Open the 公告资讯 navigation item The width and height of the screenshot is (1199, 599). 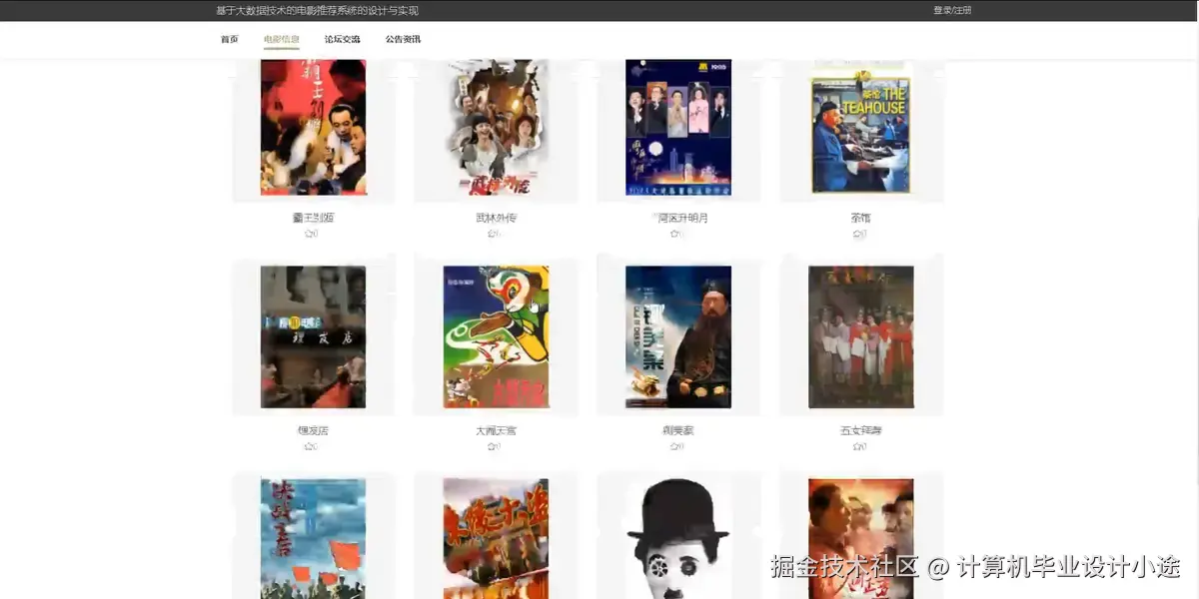(404, 39)
